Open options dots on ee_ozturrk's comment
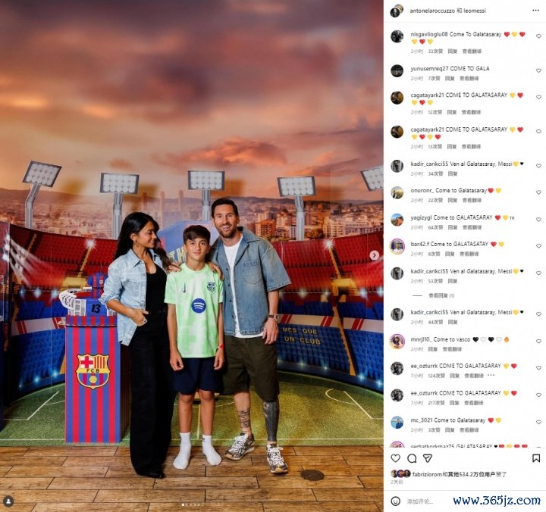This screenshot has width=546, height=512. (x=491, y=376)
